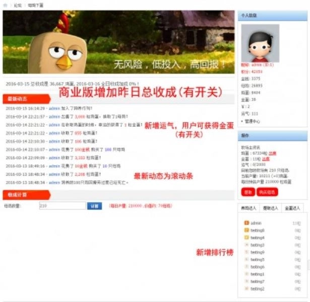
Task: Click the last breadcrumb entry after 论坛
Action: [x=36, y=6]
